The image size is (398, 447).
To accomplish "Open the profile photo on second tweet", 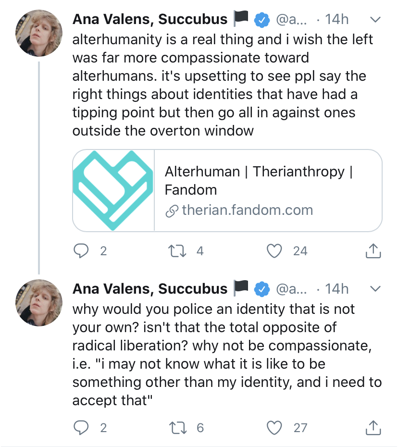I will [40, 302].
